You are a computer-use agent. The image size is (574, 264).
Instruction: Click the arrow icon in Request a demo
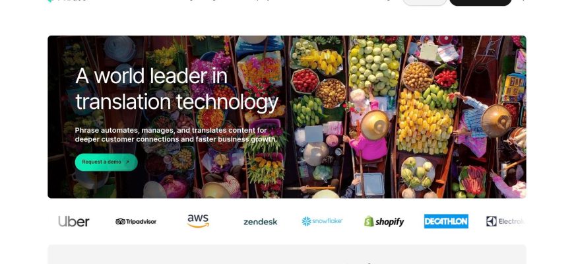(127, 162)
